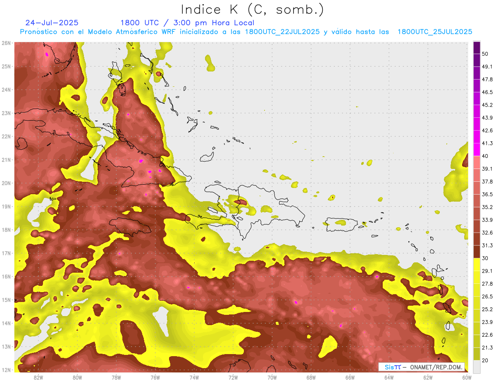Click legend value '43.9'
This screenshot has width=496, height=383.
point(487,118)
